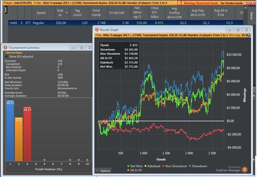The height and width of the screenshot is (177, 257).
Task: Click the Showdown $4 101,00 tooltip row
Action: pyautogui.click(x=119, y=50)
